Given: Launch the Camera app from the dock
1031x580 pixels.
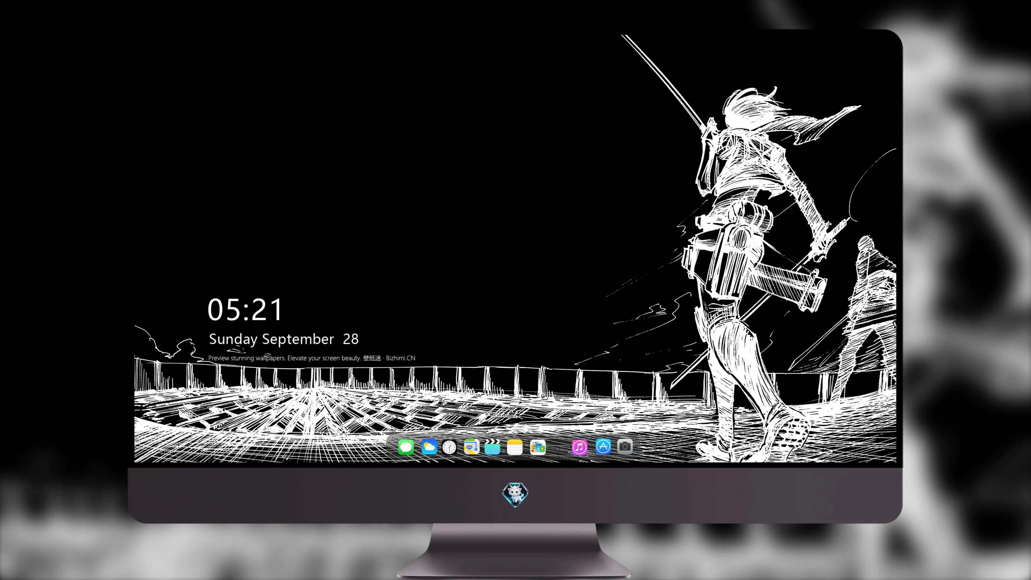Looking at the screenshot, I should point(625,446).
